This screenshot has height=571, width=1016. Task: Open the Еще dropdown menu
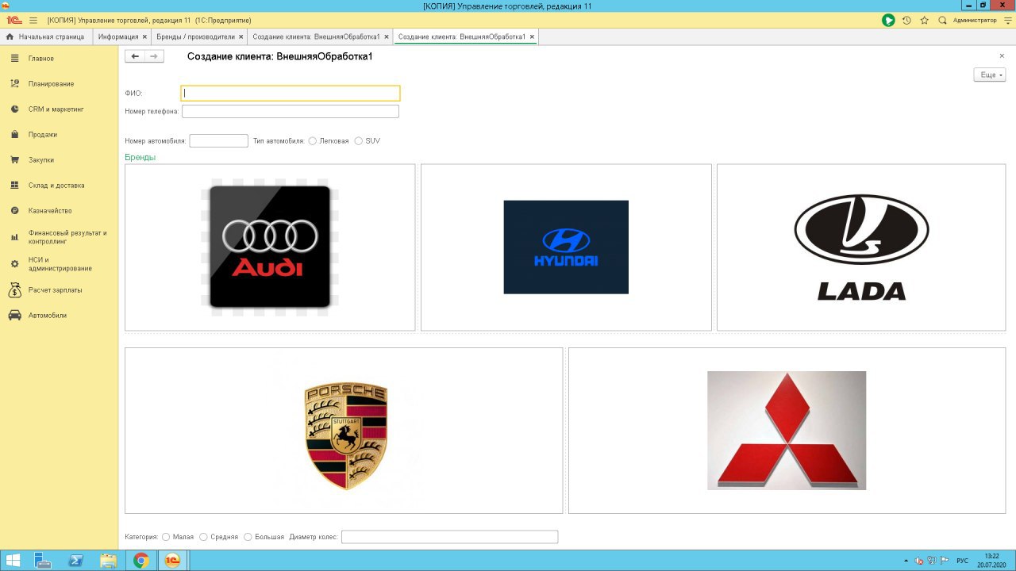click(990, 75)
